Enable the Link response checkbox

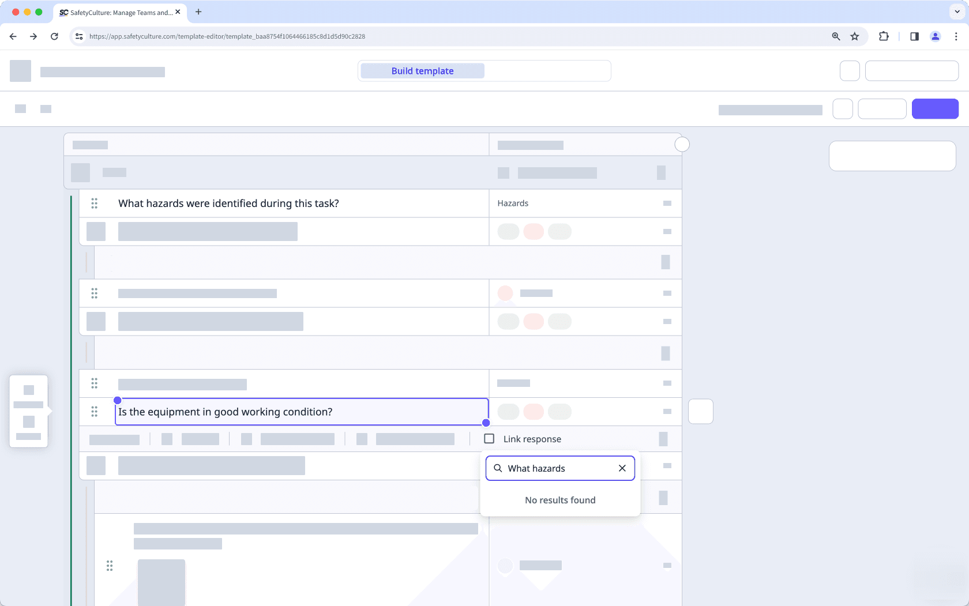pyautogui.click(x=489, y=439)
